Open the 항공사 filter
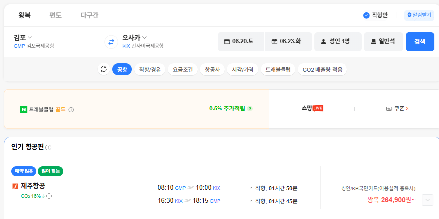The width and height of the screenshot is (439, 219). [x=212, y=69]
